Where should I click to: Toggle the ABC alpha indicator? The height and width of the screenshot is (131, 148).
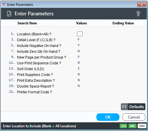point(132,126)
